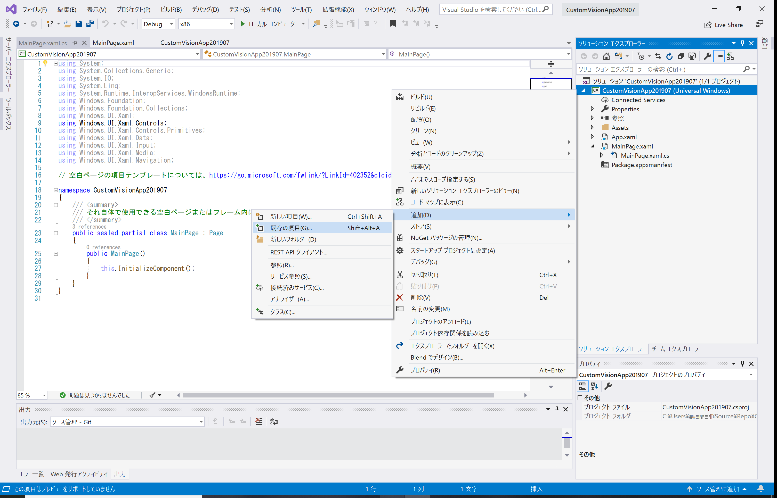Expand the Assets folder node
This screenshot has height=498, width=777.
(592, 127)
